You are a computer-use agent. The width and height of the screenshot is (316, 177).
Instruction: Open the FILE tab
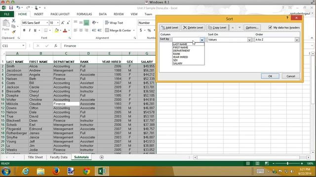[x=7, y=14]
